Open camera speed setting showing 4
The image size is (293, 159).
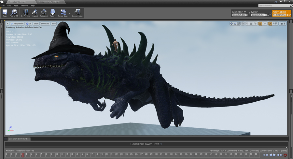pyautogui.click(x=283, y=23)
